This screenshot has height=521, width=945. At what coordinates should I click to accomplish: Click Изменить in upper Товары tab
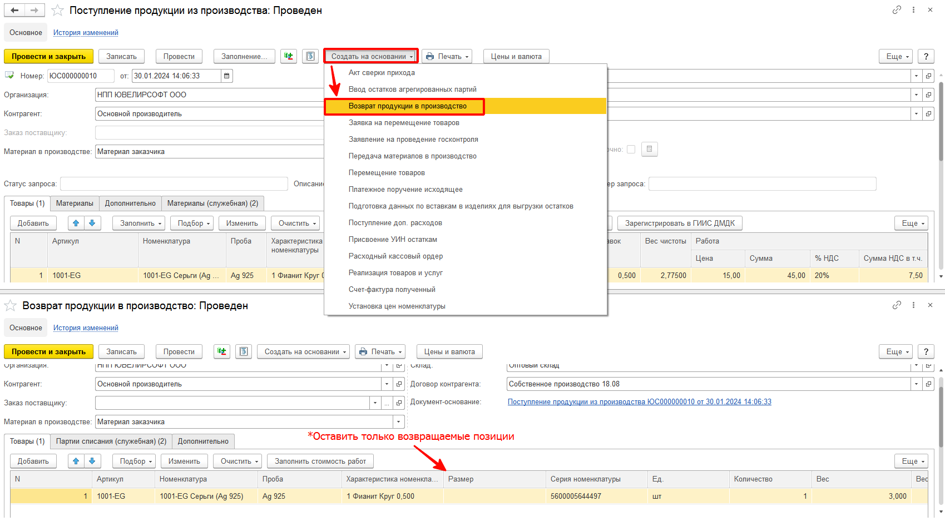coord(242,223)
